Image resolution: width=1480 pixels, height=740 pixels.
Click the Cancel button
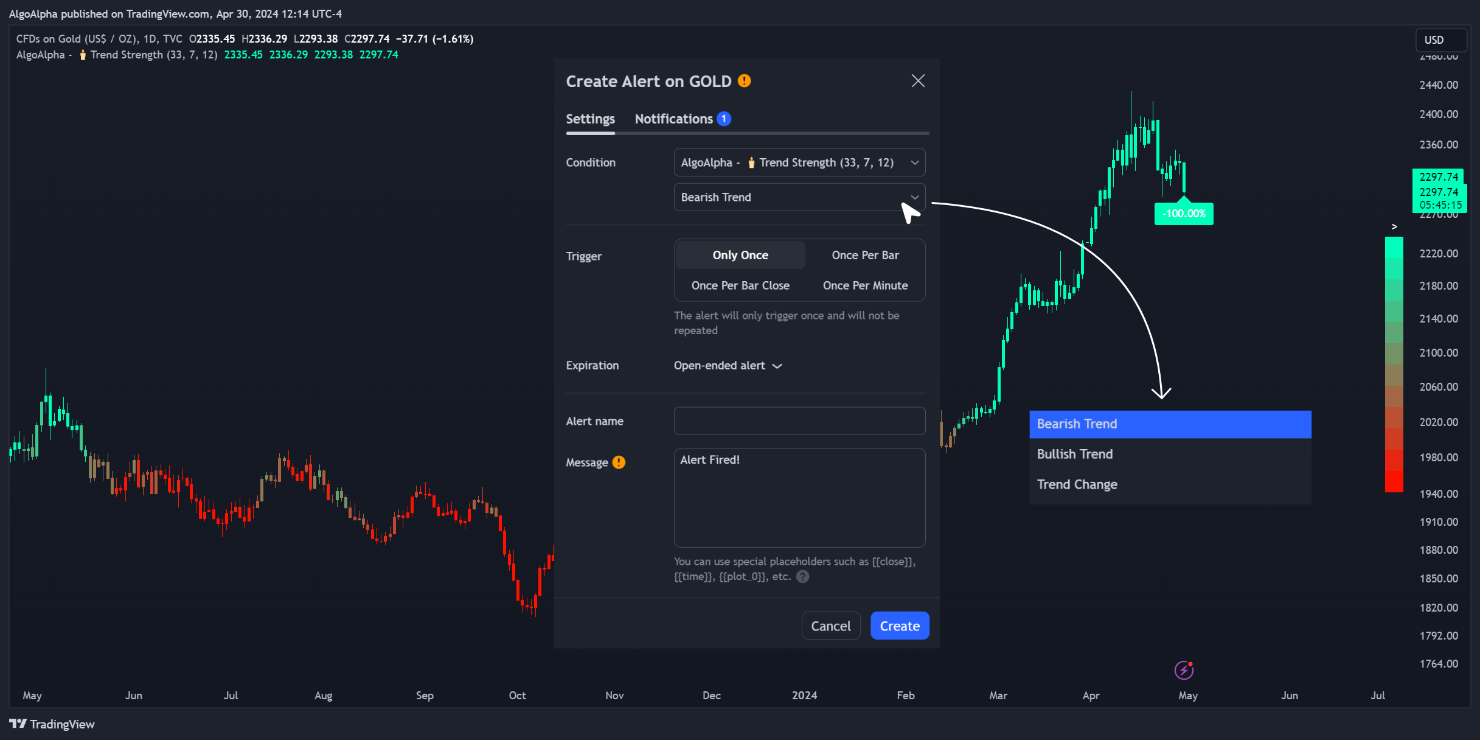830,626
